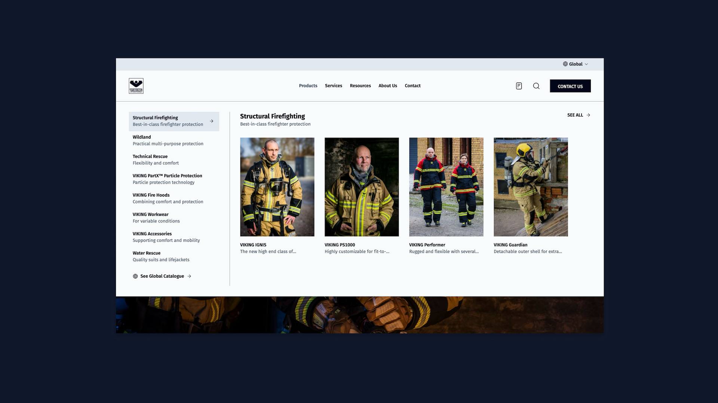Click the VIKING PS1000 title text
Image resolution: width=718 pixels, height=403 pixels.
(340, 245)
